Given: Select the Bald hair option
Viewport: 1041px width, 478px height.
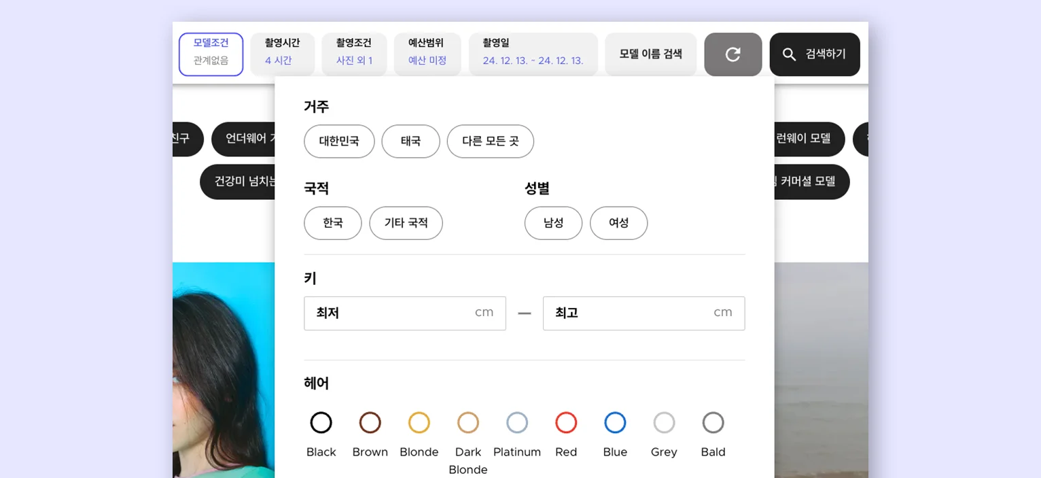Looking at the screenshot, I should click(713, 422).
